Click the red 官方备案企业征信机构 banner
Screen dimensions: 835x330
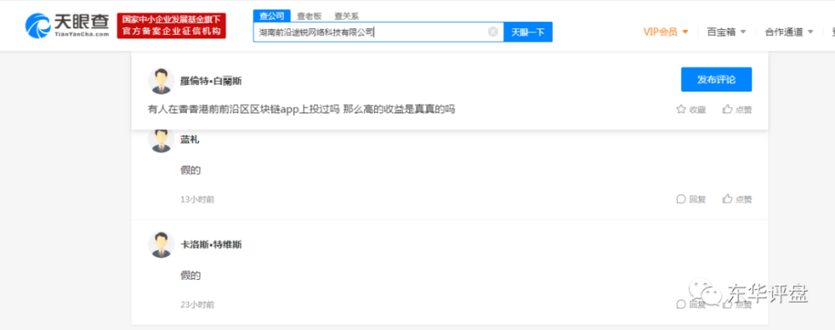171,26
